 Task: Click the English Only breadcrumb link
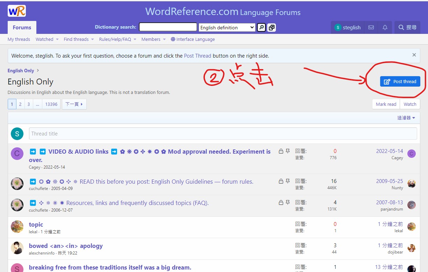click(21, 71)
